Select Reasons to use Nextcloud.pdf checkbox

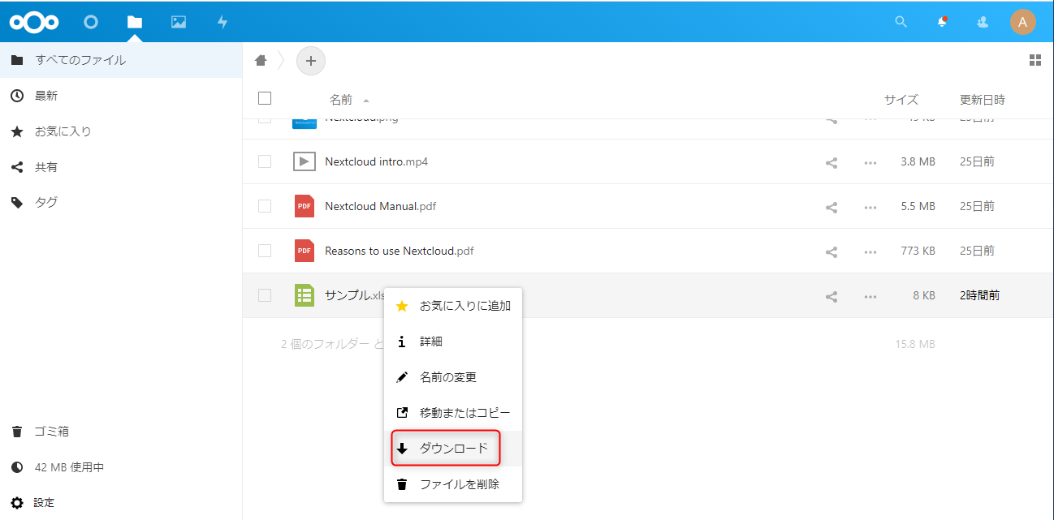[x=265, y=251]
